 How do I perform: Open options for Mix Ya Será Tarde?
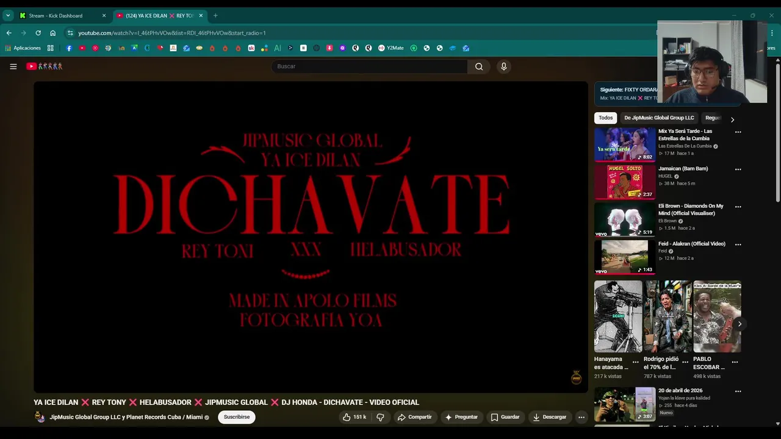(738, 132)
